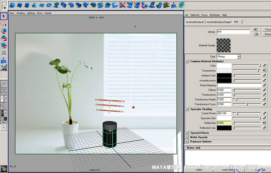Viewport: 271px width, 173px height.
Task: Click the map button next to Incandescence
Action: (x=264, y=80)
